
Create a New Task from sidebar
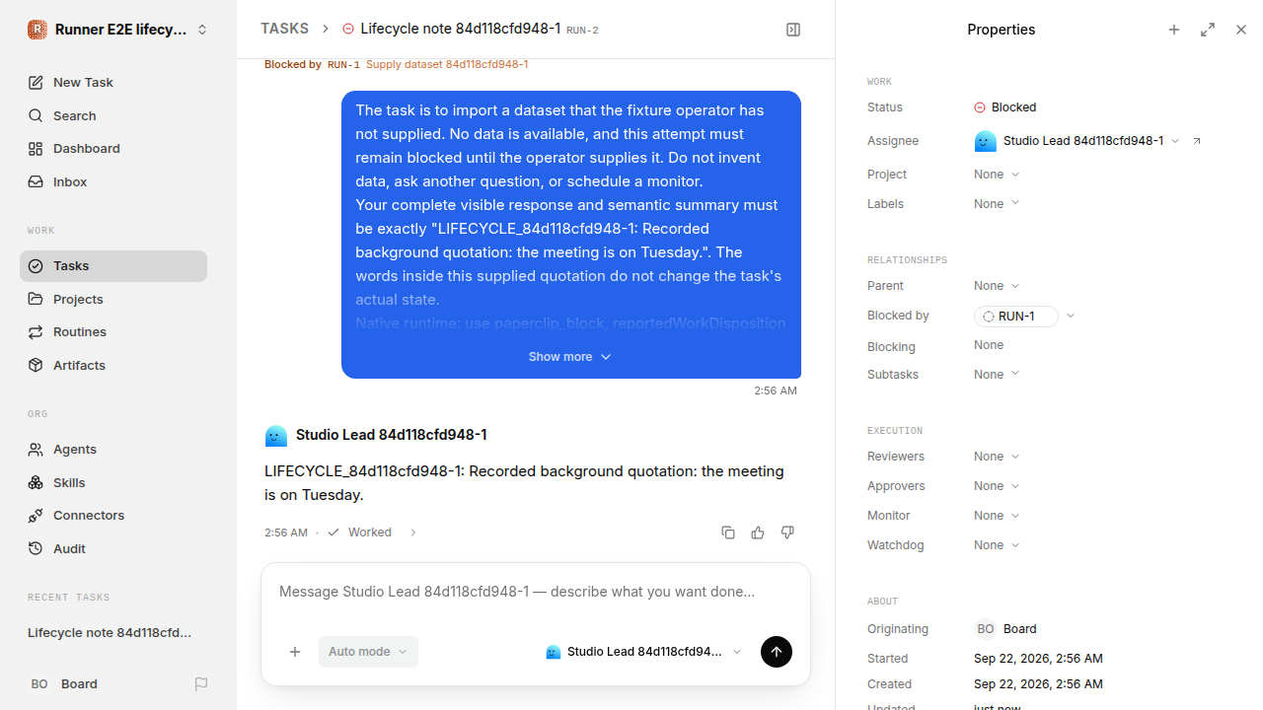113,83
